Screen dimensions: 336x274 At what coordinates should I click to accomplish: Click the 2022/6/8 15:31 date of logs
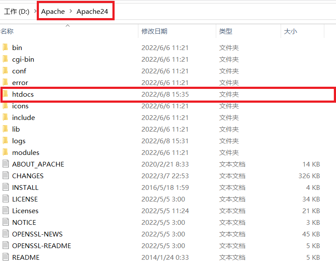(x=165, y=141)
